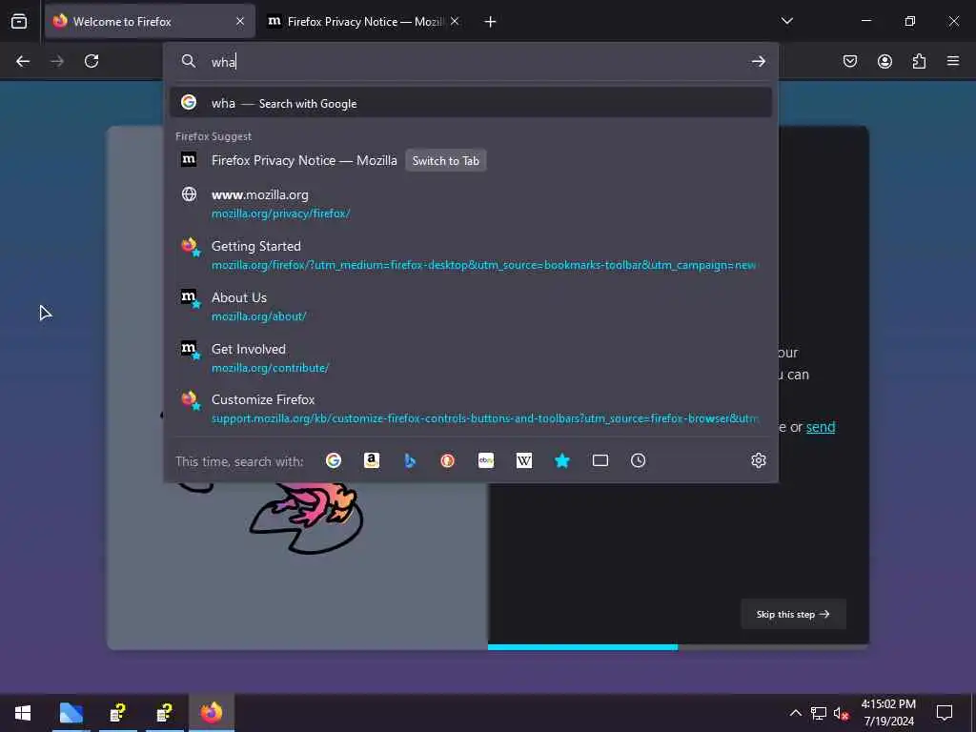Open search settings gear icon

tap(758, 460)
